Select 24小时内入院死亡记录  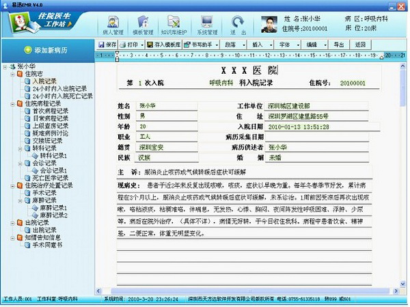(62, 96)
